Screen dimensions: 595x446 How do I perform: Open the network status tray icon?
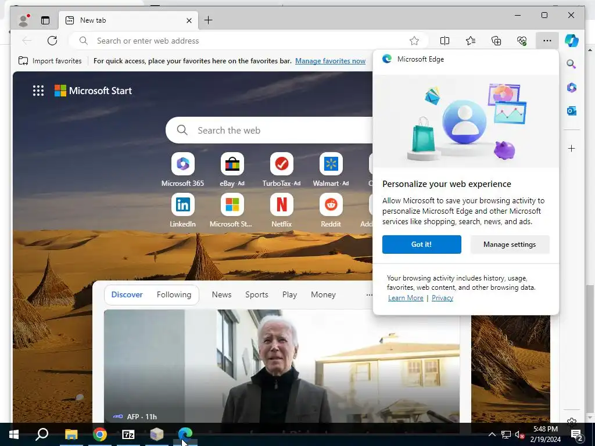tap(506, 434)
